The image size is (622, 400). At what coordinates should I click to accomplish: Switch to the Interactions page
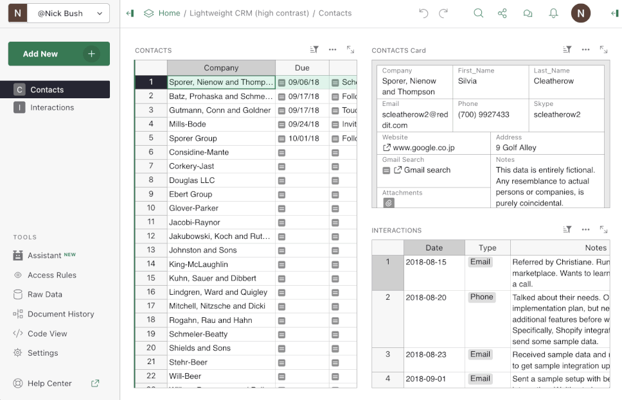[52, 107]
